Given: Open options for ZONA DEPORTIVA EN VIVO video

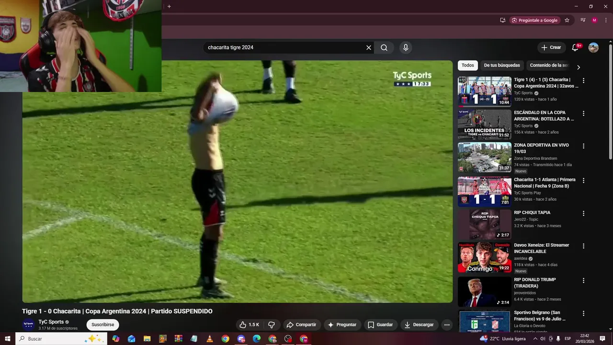Looking at the screenshot, I should pos(583,146).
